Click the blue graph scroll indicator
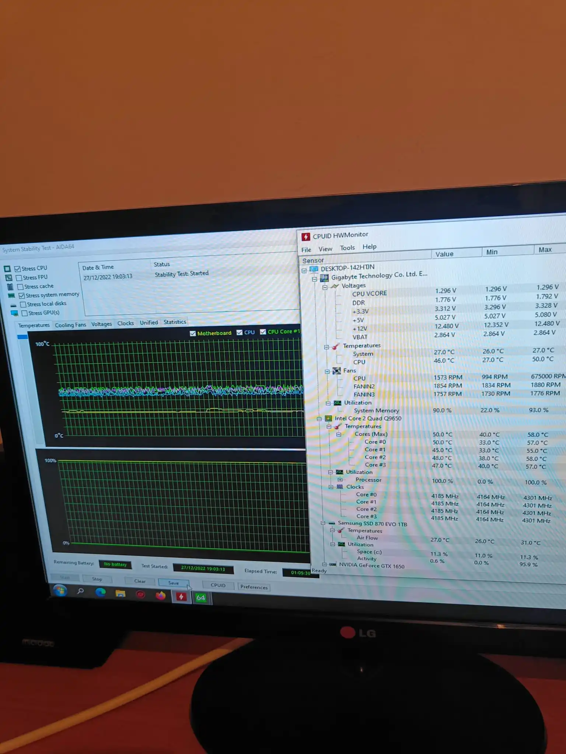 pyautogui.click(x=22, y=337)
